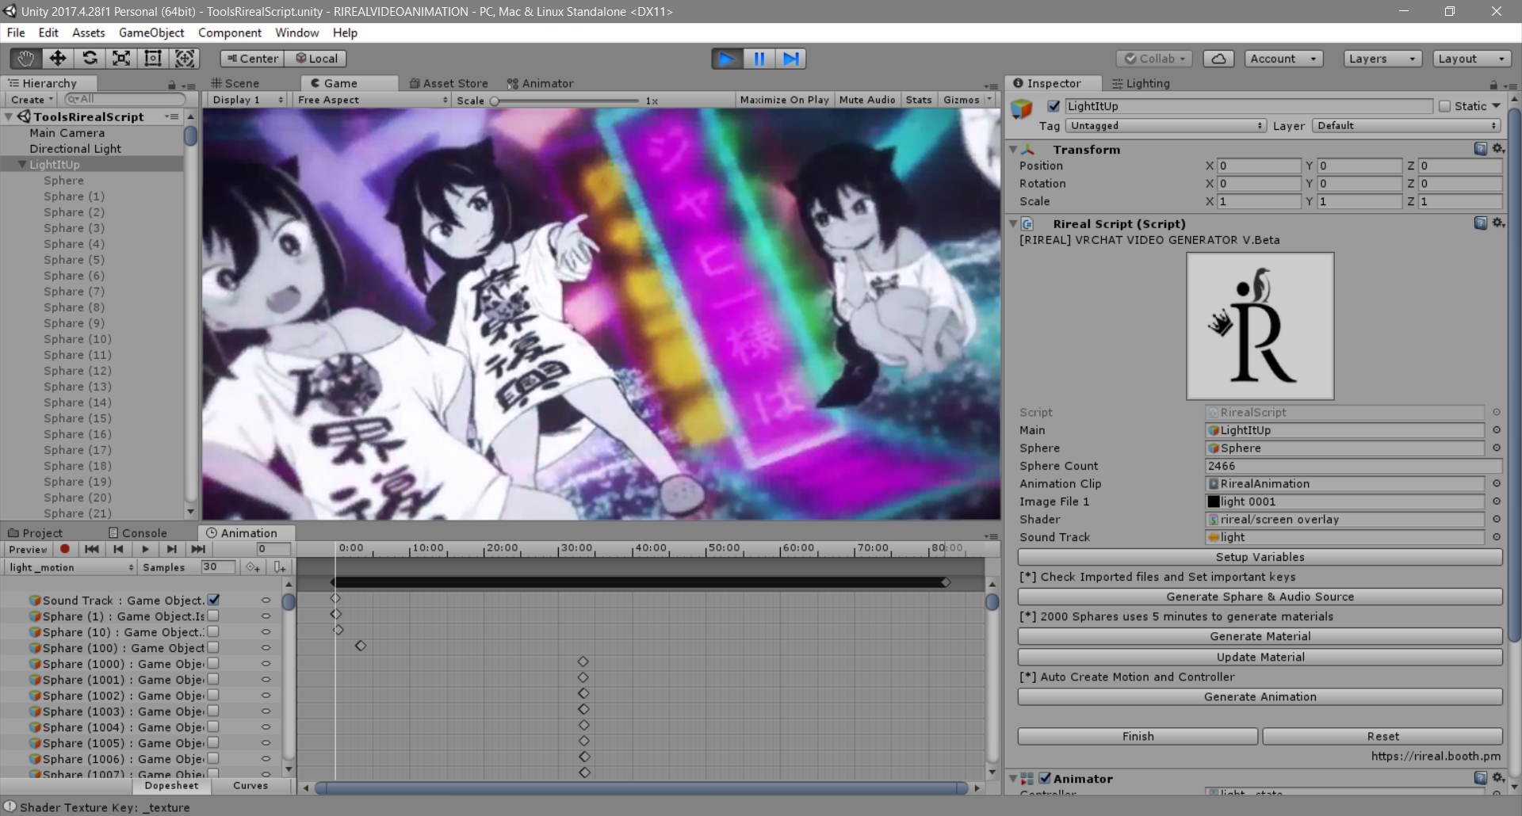Edit the Sphere Count field value
The image size is (1522, 816).
pyautogui.click(x=1348, y=466)
